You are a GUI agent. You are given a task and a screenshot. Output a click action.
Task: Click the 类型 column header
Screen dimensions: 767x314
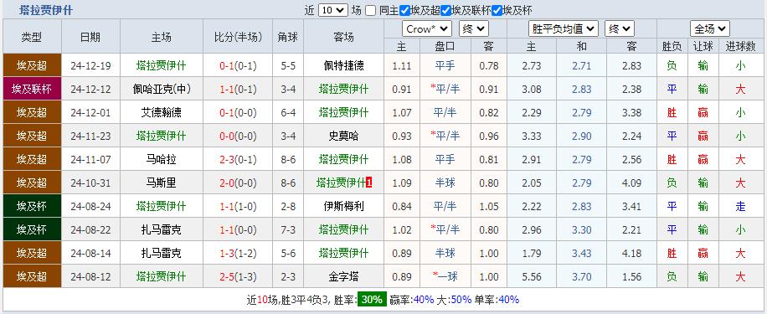coord(32,37)
